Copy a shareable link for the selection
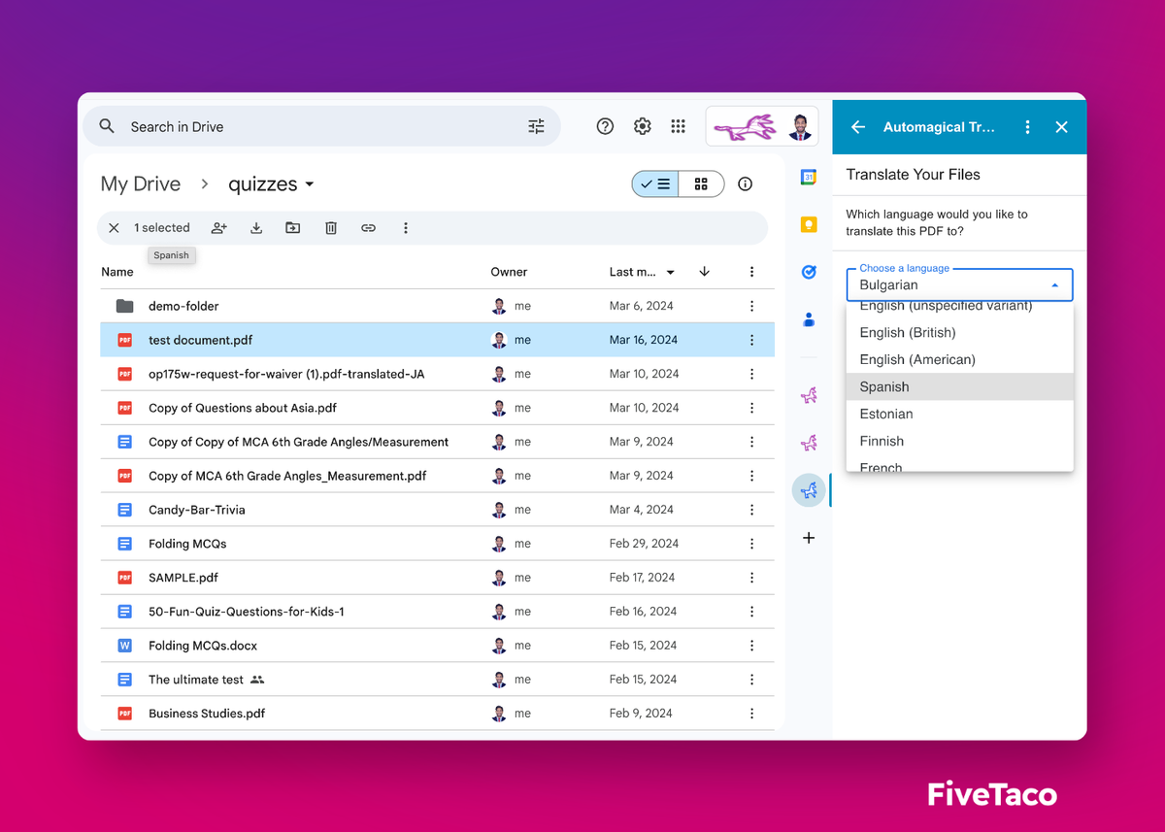Viewport: 1165px width, 832px height. click(368, 227)
